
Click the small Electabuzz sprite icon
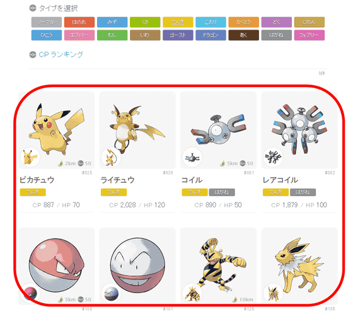point(192,293)
